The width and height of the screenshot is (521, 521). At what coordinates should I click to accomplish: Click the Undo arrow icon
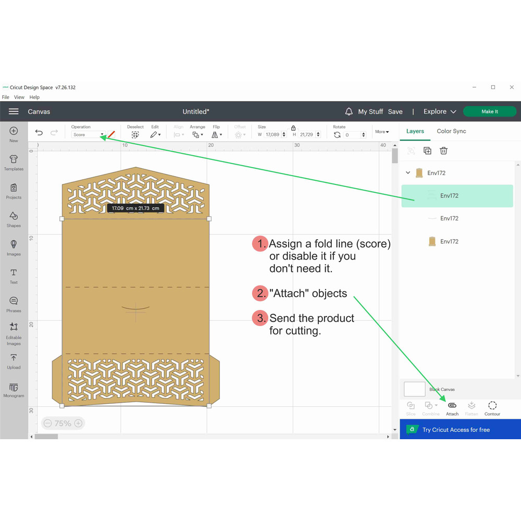click(39, 133)
